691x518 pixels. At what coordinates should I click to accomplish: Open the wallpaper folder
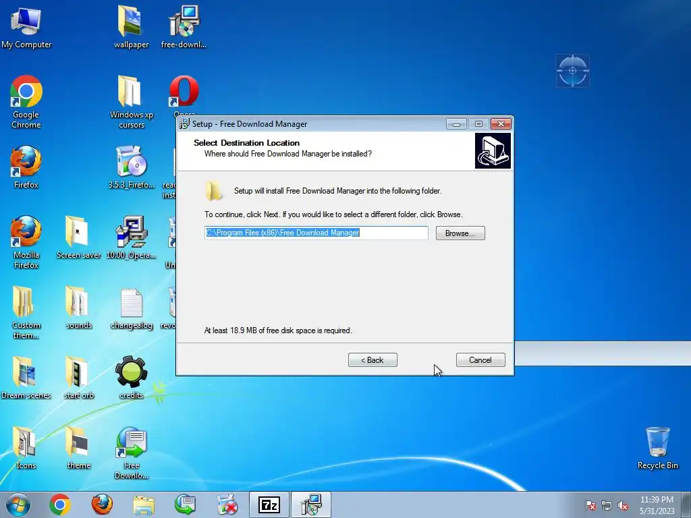(x=131, y=27)
